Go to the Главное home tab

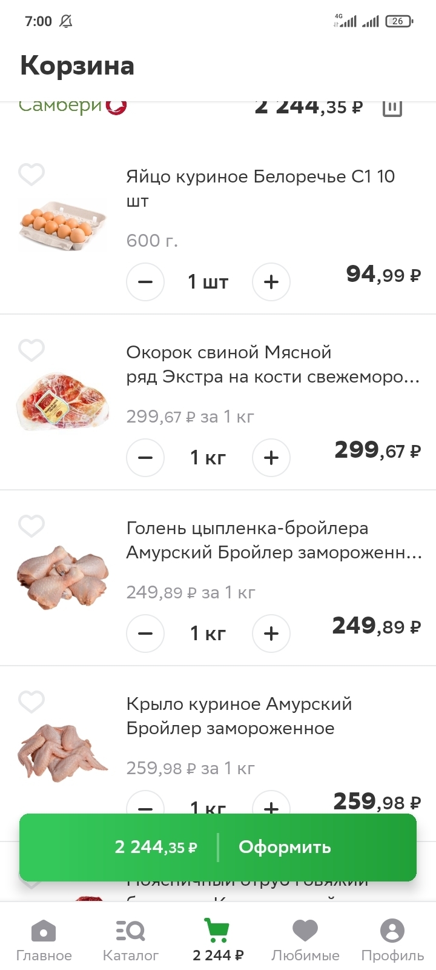44,940
